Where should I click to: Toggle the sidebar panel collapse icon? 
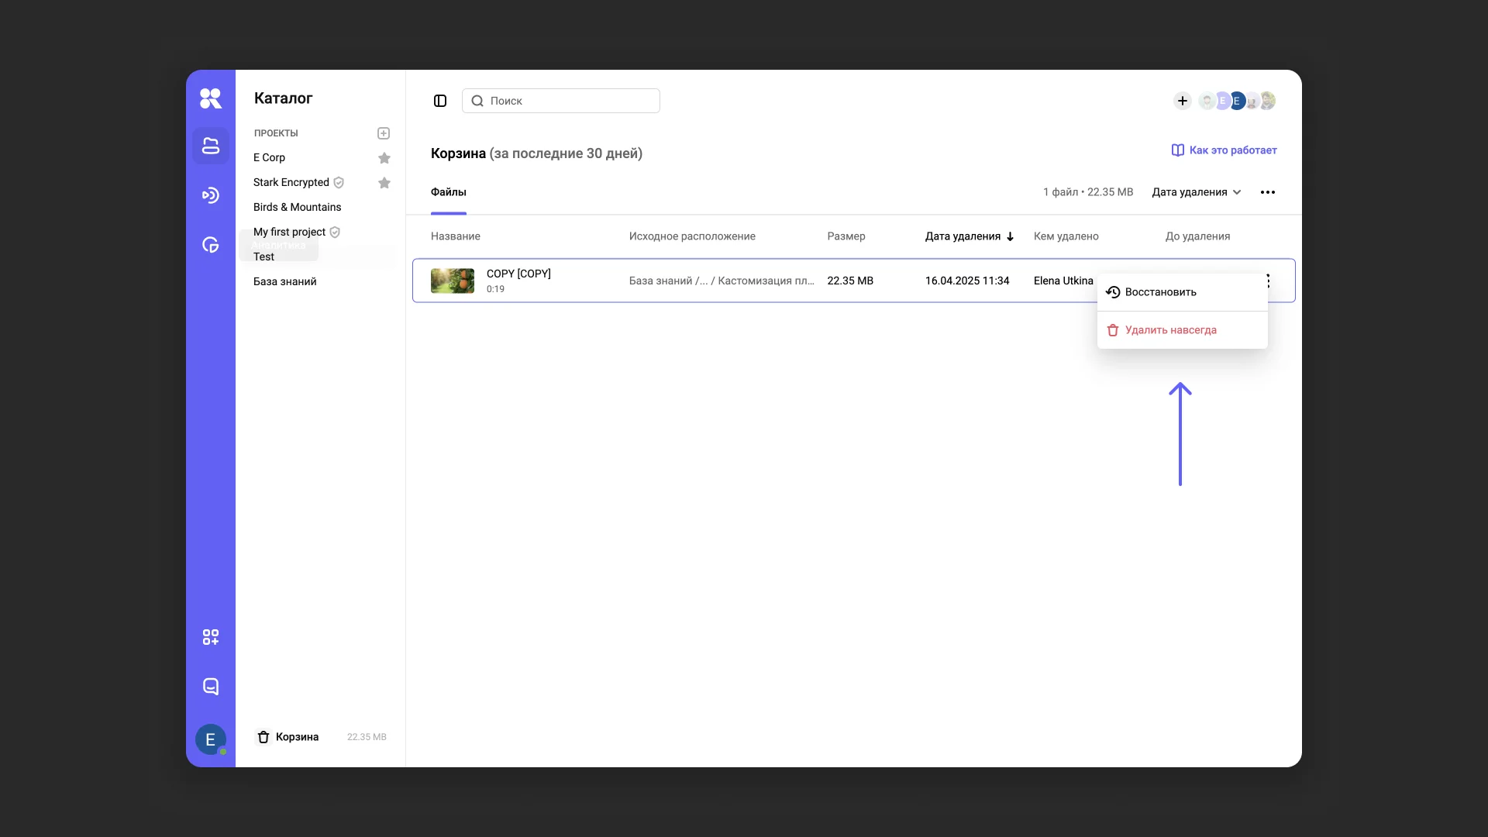point(440,101)
